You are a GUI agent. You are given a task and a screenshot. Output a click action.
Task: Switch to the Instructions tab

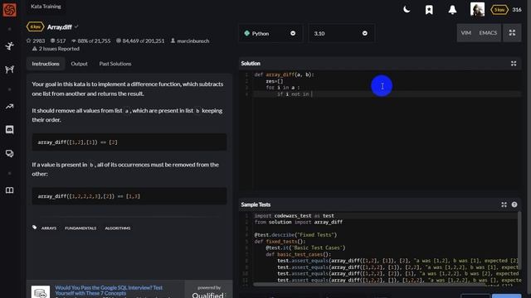pyautogui.click(x=46, y=64)
